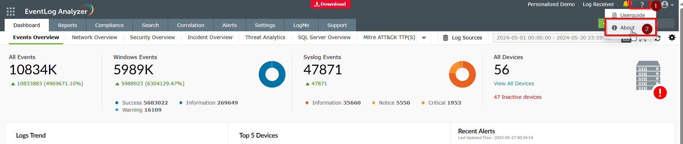Click the Critical 1953 legend entry
This screenshot has width=683, height=144.
[441, 103]
